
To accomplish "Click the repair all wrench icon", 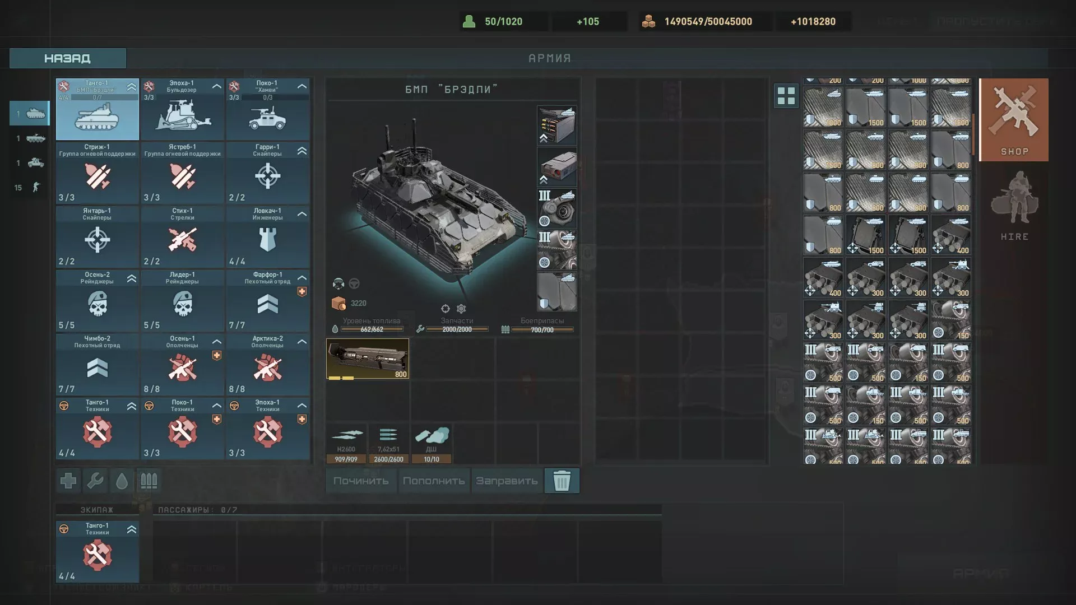I will [x=95, y=481].
